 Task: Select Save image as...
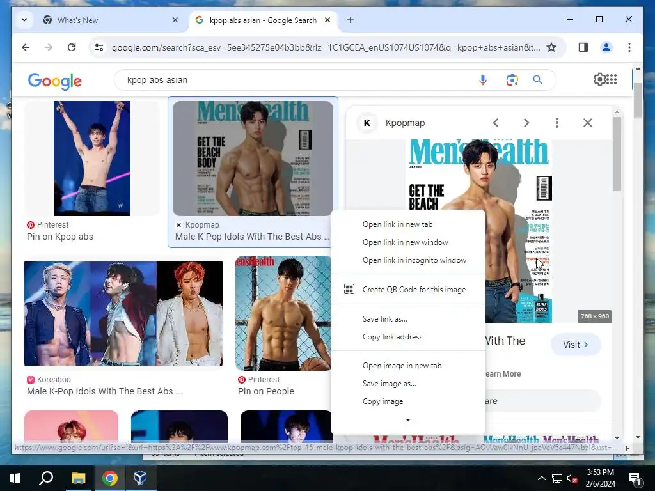pos(407,384)
